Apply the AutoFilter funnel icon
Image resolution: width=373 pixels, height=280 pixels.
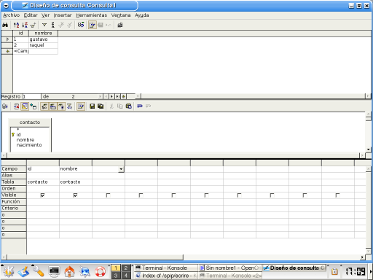click(x=44, y=25)
